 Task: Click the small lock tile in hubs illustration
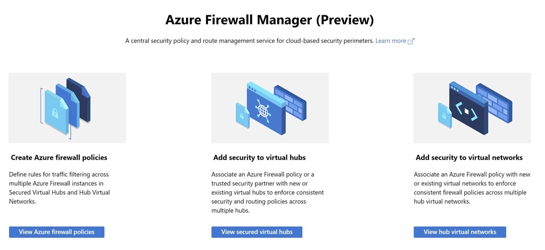pyautogui.click(x=242, y=115)
